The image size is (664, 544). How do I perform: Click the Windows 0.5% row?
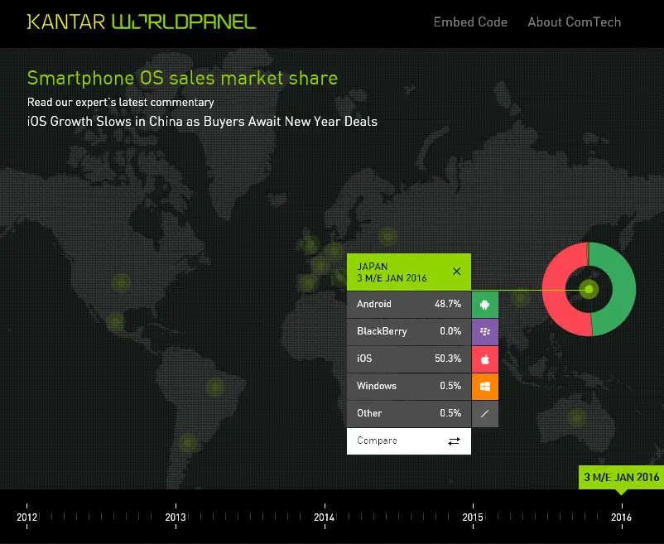(409, 386)
